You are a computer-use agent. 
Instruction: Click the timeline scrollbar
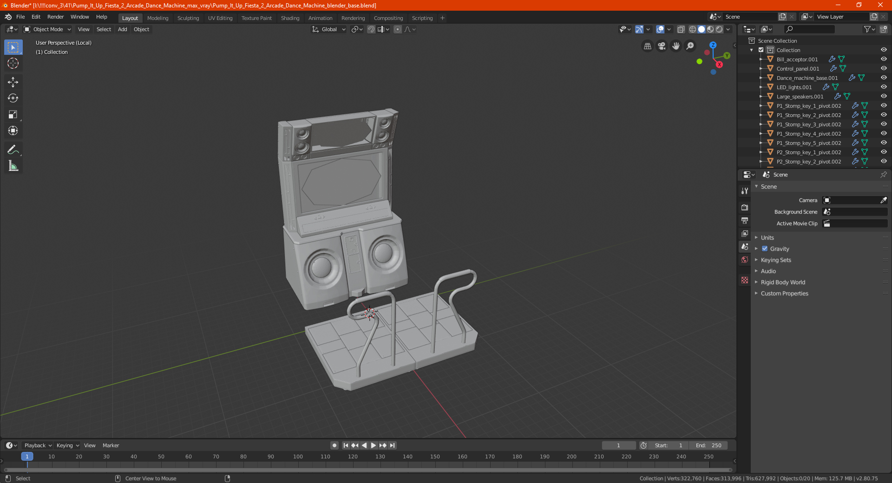pyautogui.click(x=367, y=470)
